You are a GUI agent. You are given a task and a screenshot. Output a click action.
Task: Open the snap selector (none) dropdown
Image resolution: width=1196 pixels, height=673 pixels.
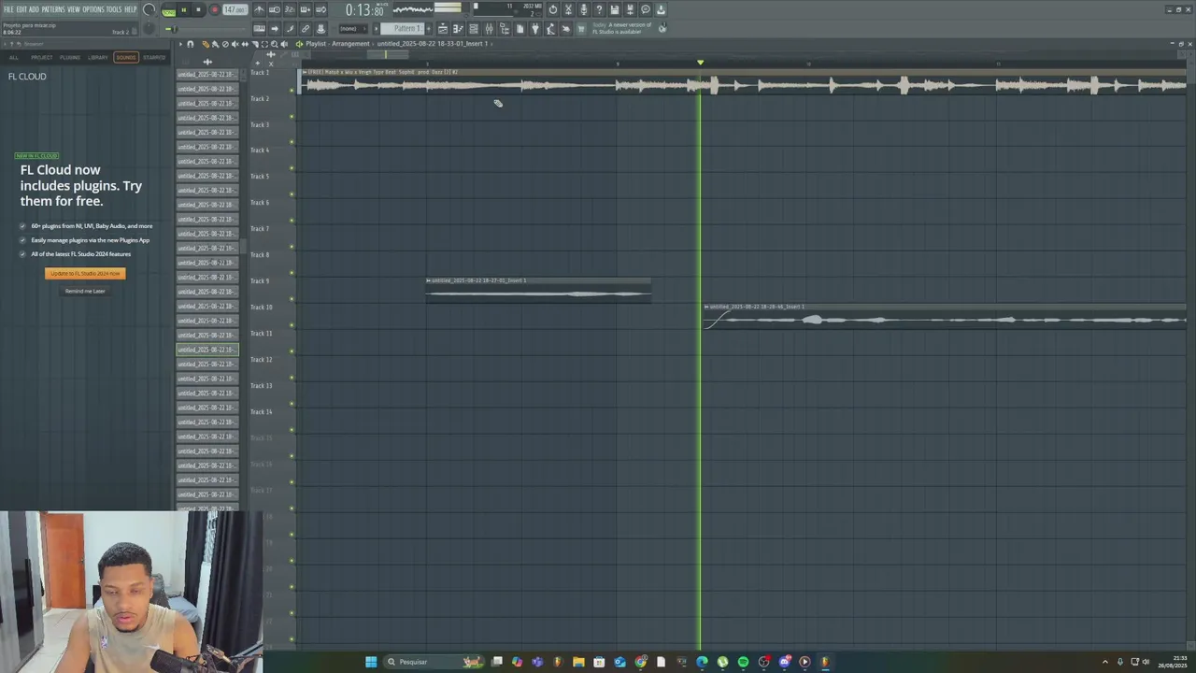(353, 28)
